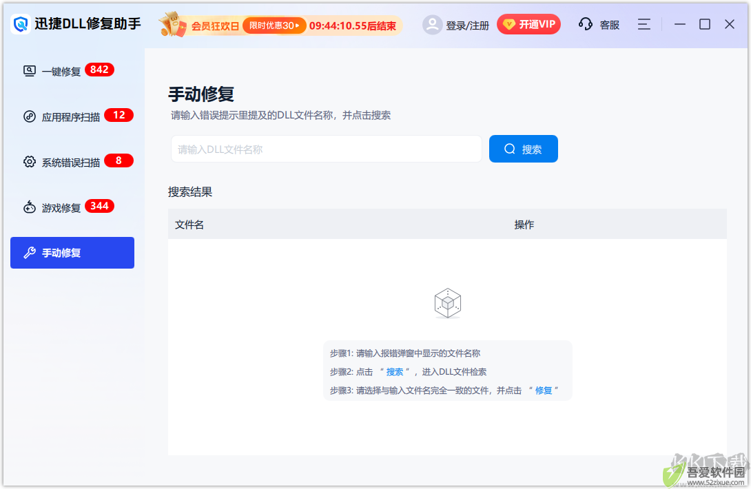Click the 应用程序扫描 sidebar icon

[29, 116]
